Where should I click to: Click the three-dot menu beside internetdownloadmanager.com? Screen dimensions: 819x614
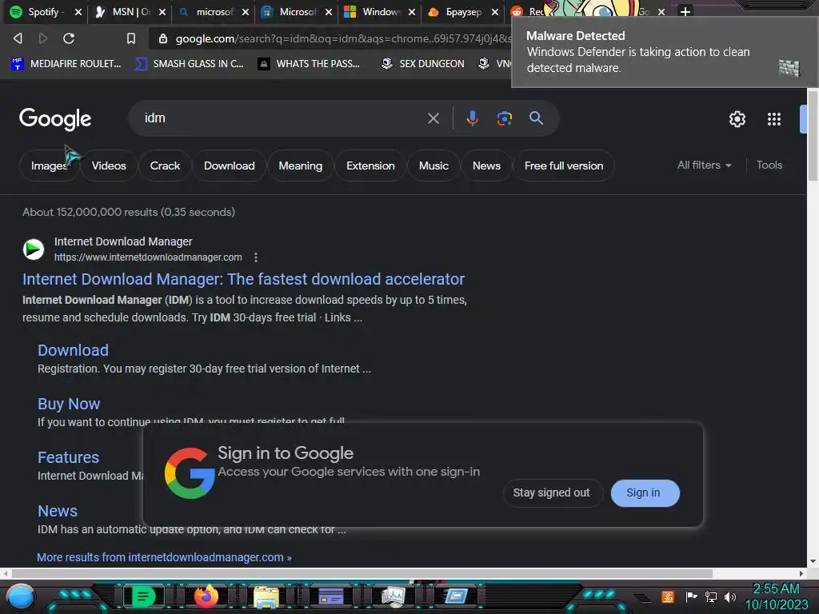point(255,257)
